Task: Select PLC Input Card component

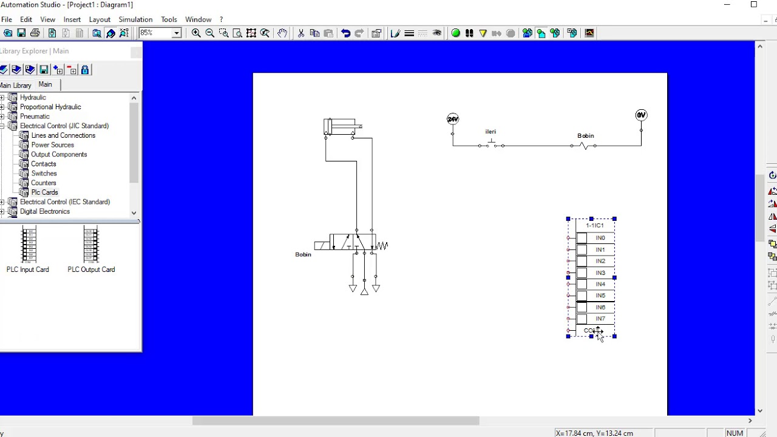Action: pos(28,249)
